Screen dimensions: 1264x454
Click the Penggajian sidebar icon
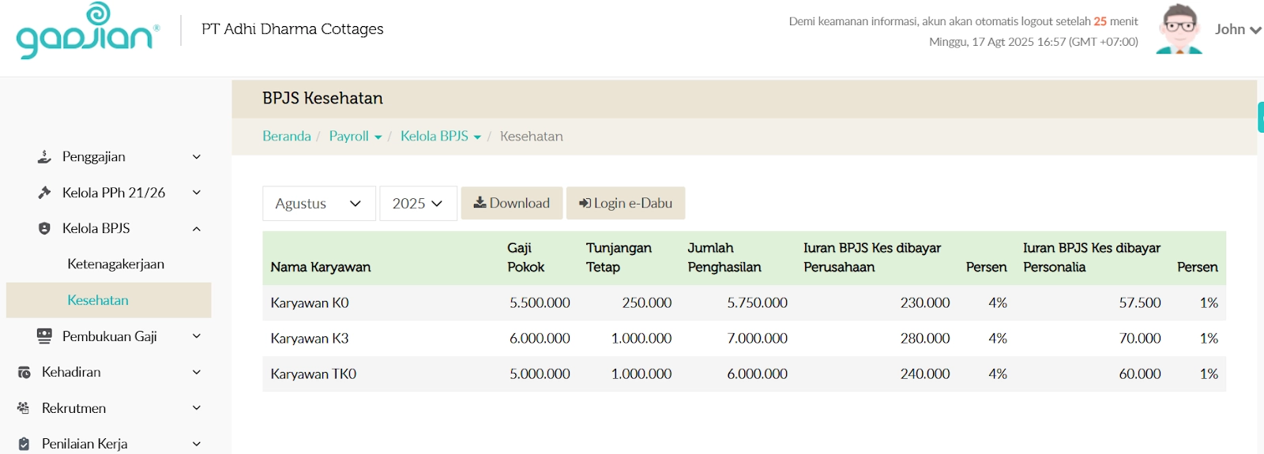pyautogui.click(x=44, y=157)
